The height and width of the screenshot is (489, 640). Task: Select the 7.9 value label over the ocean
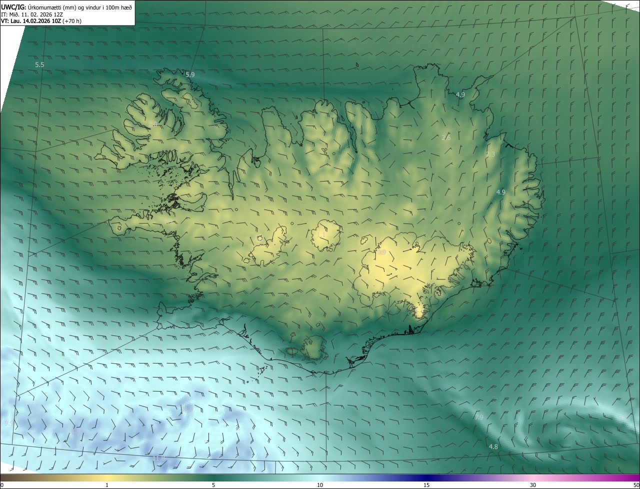(479, 417)
